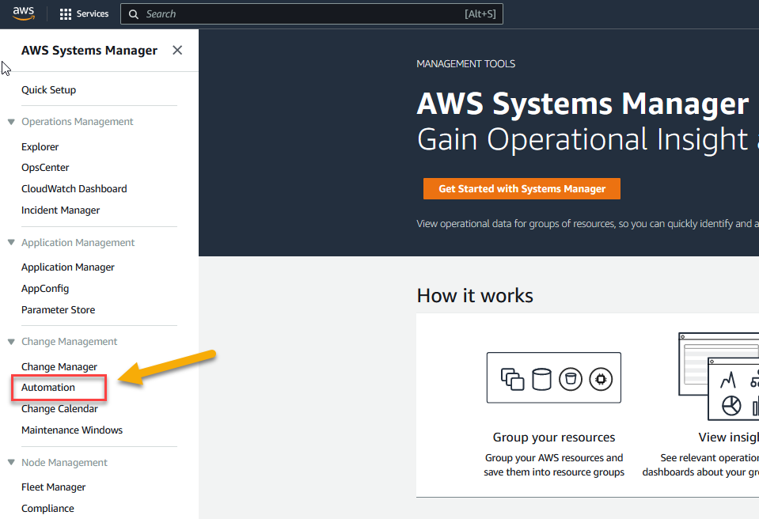Viewport: 759px width, 519px height.
Task: Click the stacked shapes icon in Group resources
Action: 511,377
